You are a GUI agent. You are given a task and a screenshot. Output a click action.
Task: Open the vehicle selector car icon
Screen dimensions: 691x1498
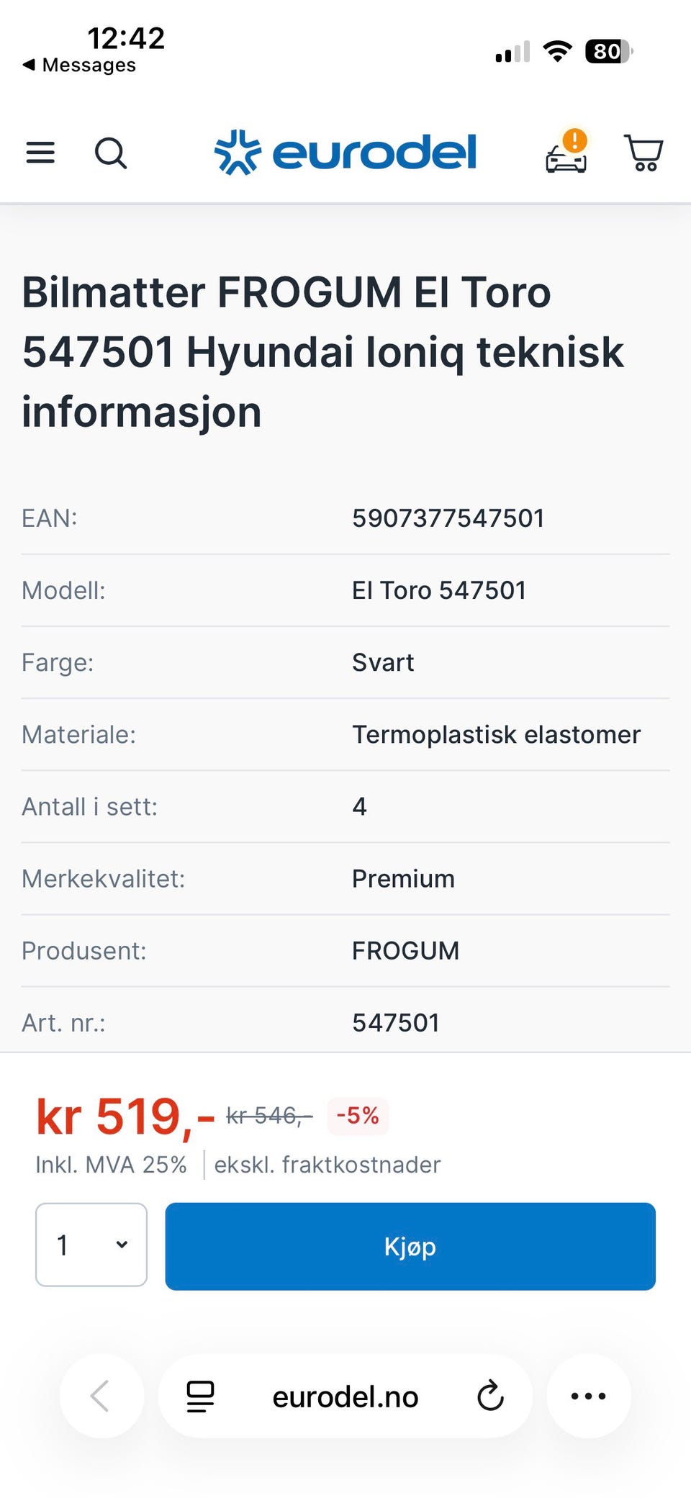pos(566,154)
